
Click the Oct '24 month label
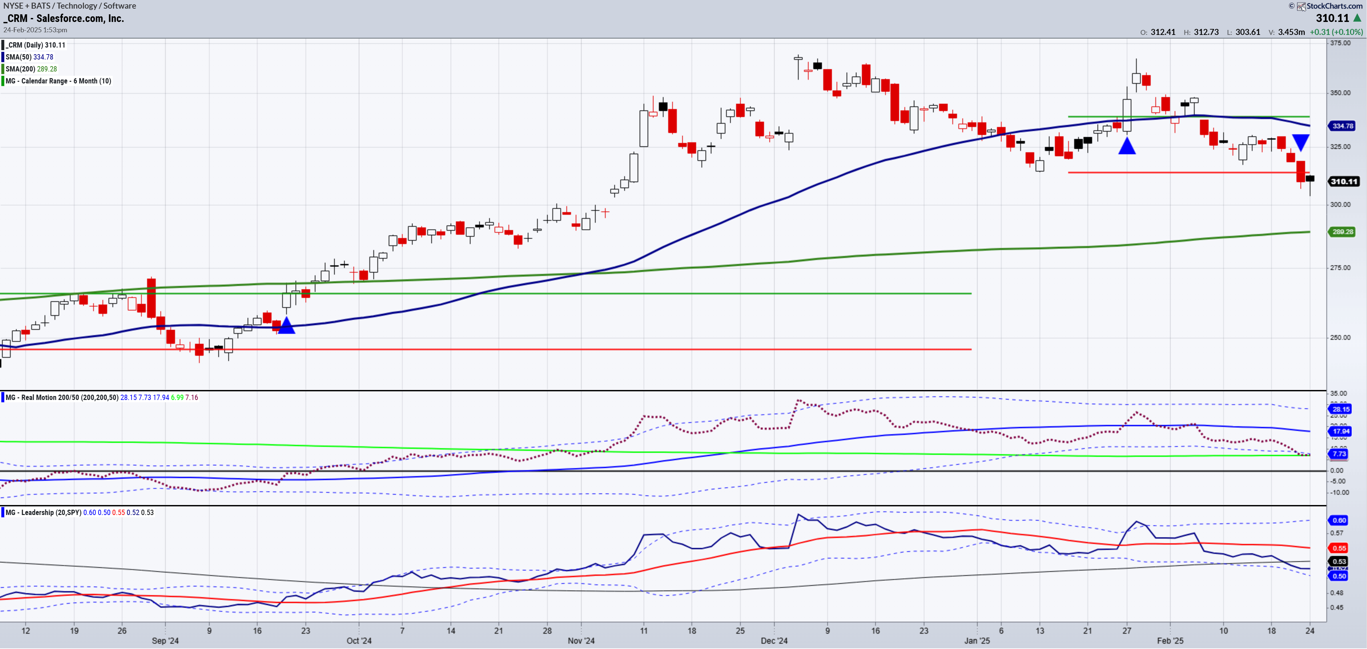pos(359,640)
